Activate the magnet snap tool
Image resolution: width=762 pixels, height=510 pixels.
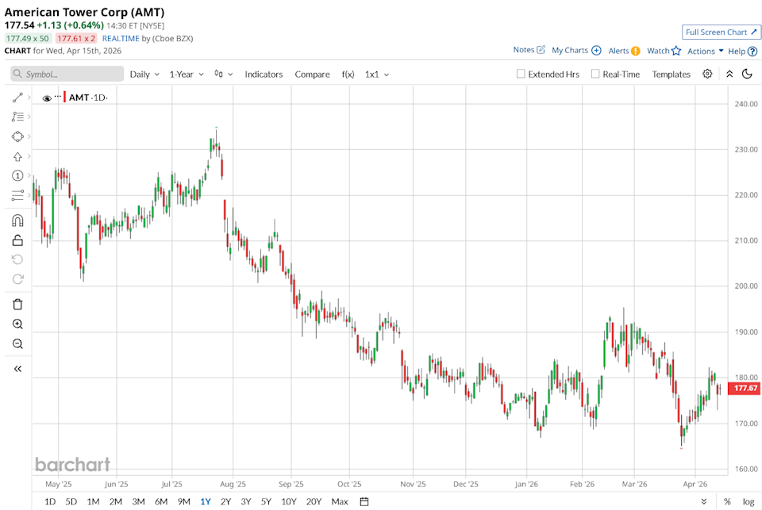17,220
